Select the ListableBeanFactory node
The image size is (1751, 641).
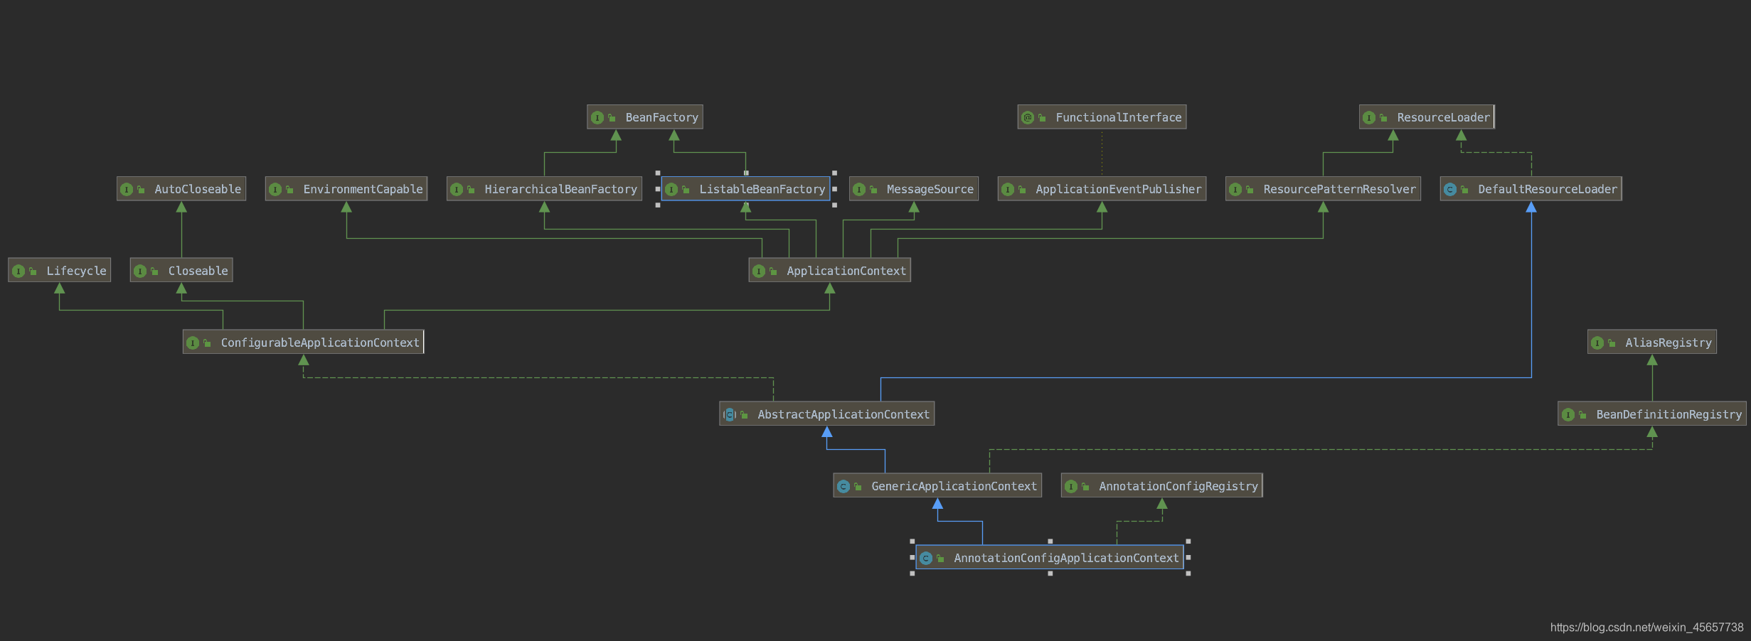[745, 189]
